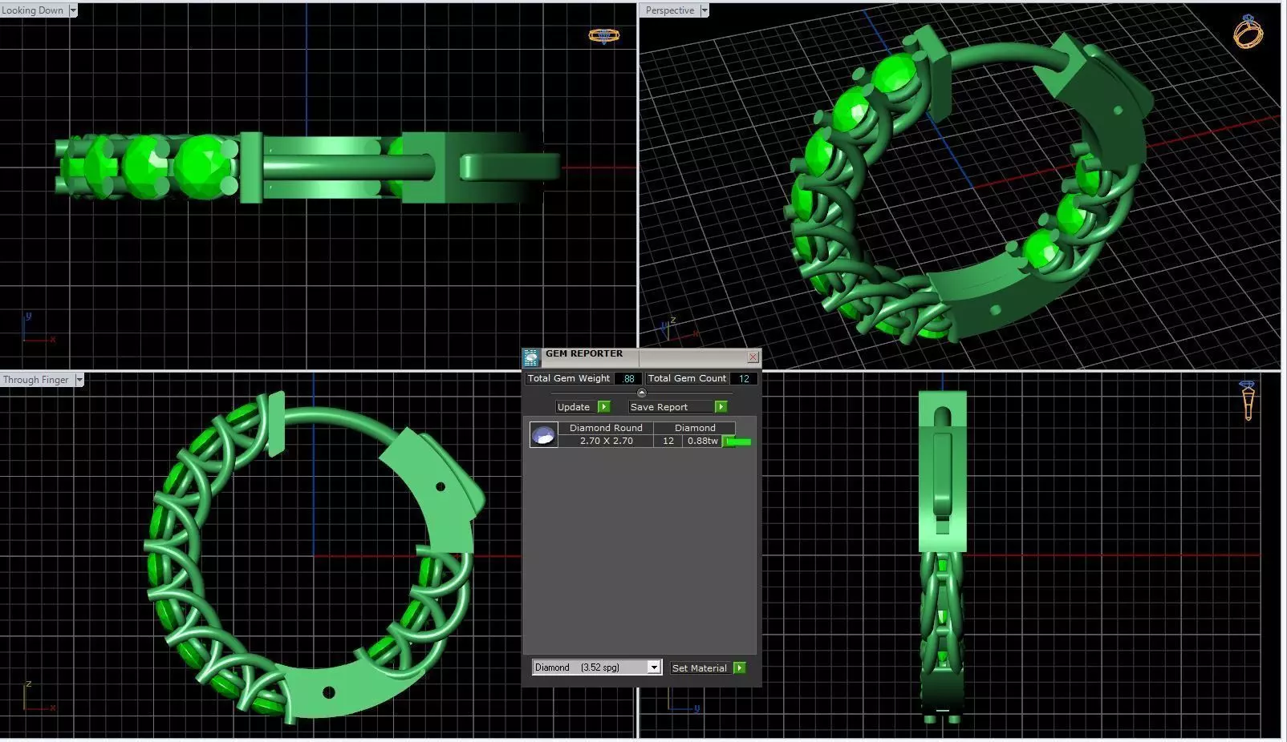Click the 2.70 X 2.70 size cell

(606, 441)
